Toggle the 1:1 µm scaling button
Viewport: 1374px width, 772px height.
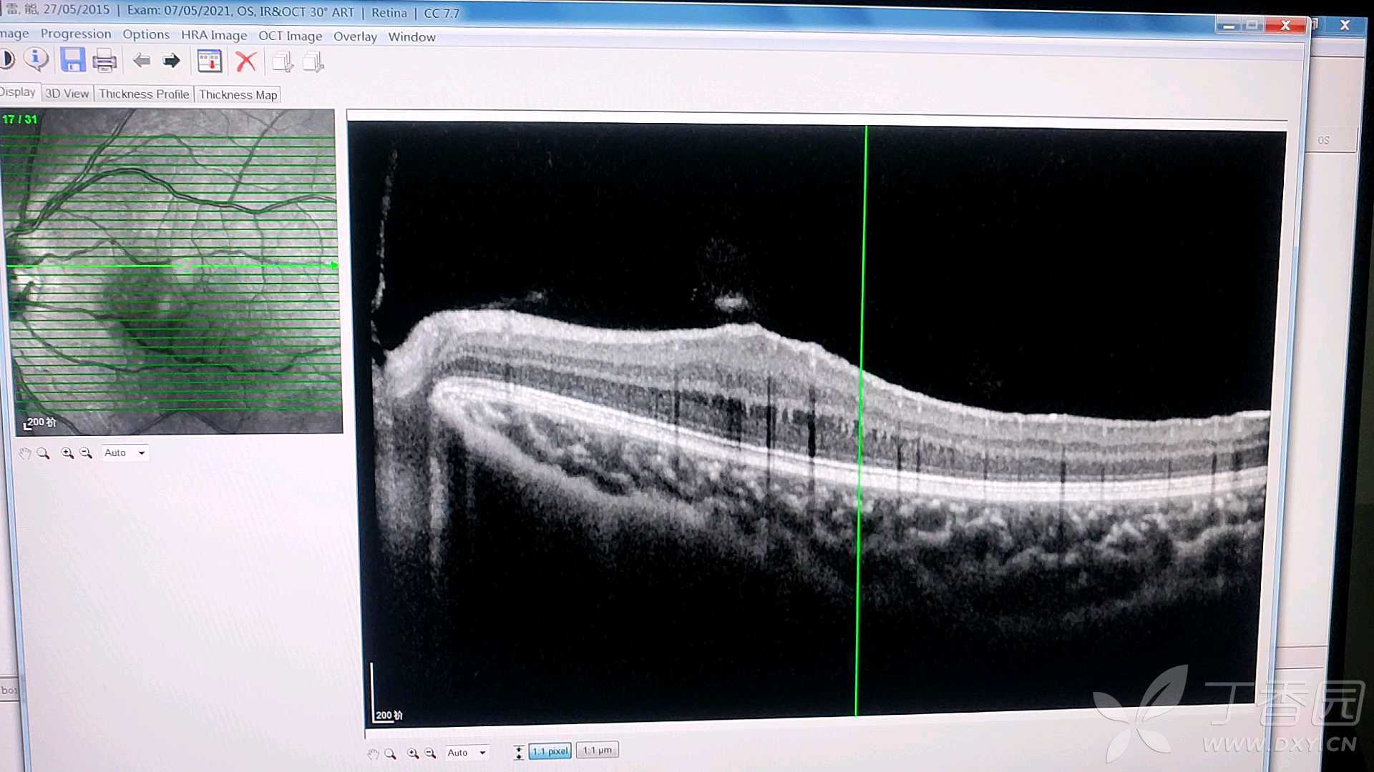click(597, 750)
